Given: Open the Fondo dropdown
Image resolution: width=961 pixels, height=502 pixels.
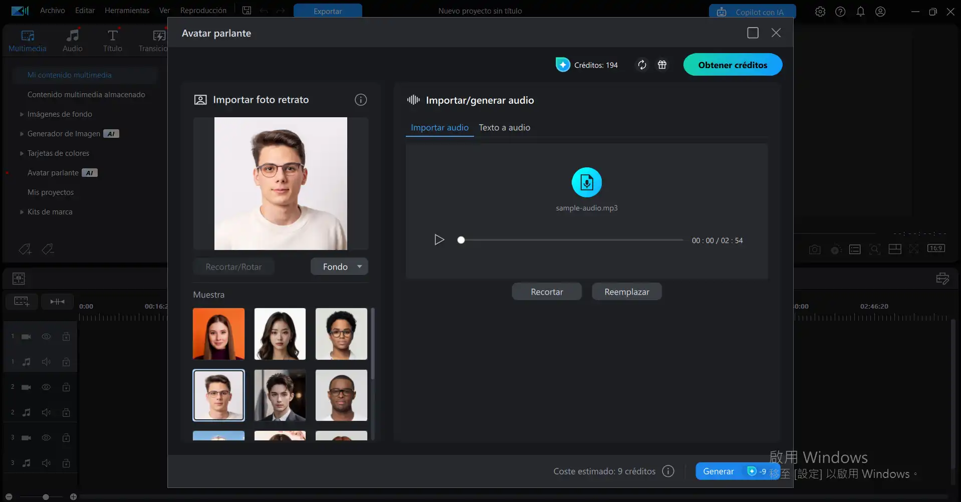Looking at the screenshot, I should 339,266.
